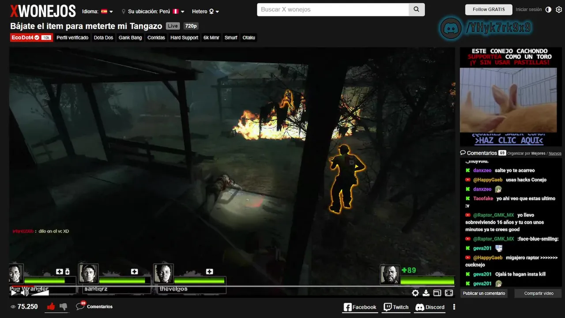Open the Twitch link

(396, 307)
